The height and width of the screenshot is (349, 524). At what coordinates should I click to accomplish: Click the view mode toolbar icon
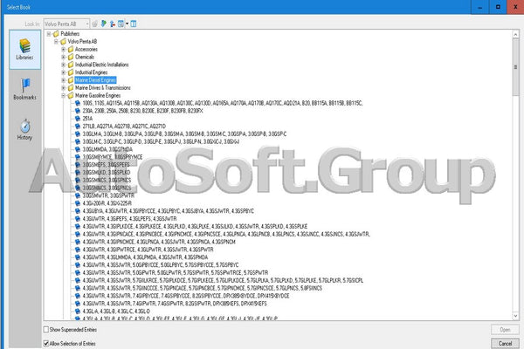(x=121, y=24)
